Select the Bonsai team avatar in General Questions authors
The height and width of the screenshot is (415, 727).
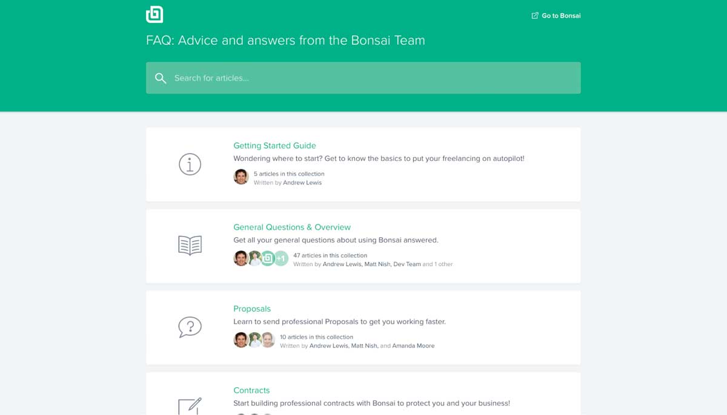point(267,258)
